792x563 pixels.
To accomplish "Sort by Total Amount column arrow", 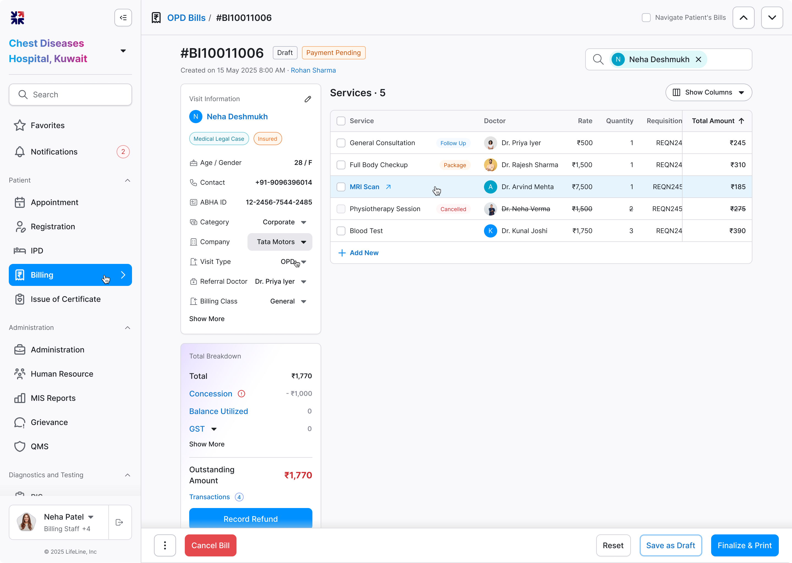I will coord(741,121).
